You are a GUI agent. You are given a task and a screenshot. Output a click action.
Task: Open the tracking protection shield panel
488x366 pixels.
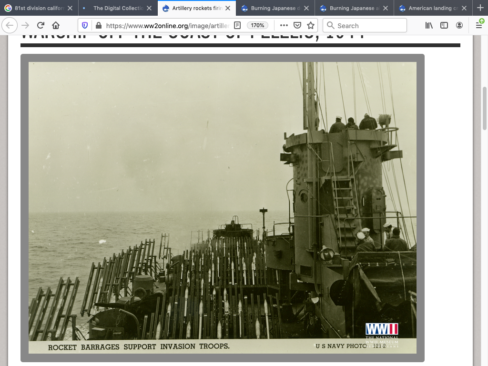pos(85,26)
